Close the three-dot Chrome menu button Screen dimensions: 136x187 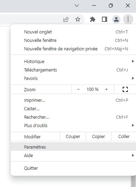pos(128,19)
